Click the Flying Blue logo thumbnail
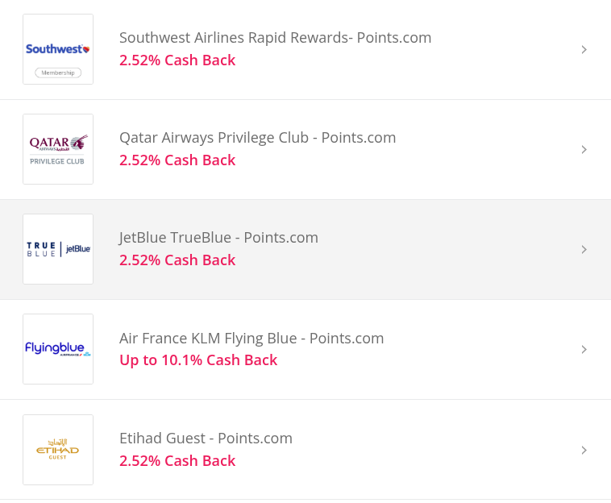 coord(58,349)
